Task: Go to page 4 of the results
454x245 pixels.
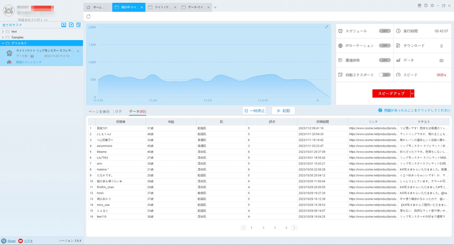Action: 286,227
